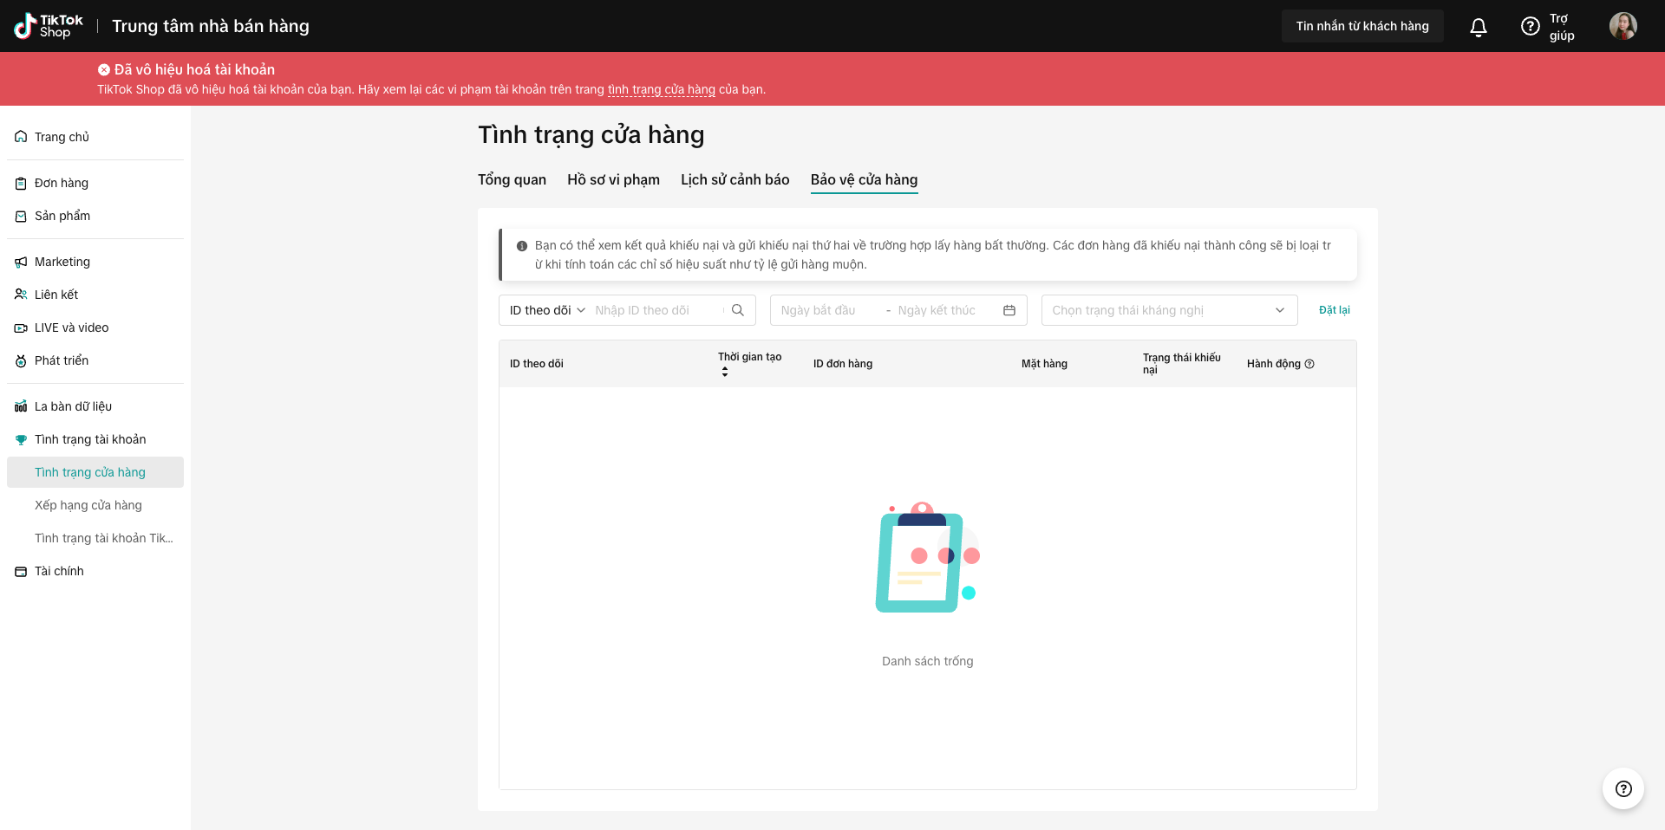Click the notification bell icon
The height and width of the screenshot is (830, 1665).
(x=1479, y=27)
